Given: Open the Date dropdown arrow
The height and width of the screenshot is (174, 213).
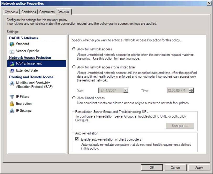Looking at the screenshot, I should point(126,91).
